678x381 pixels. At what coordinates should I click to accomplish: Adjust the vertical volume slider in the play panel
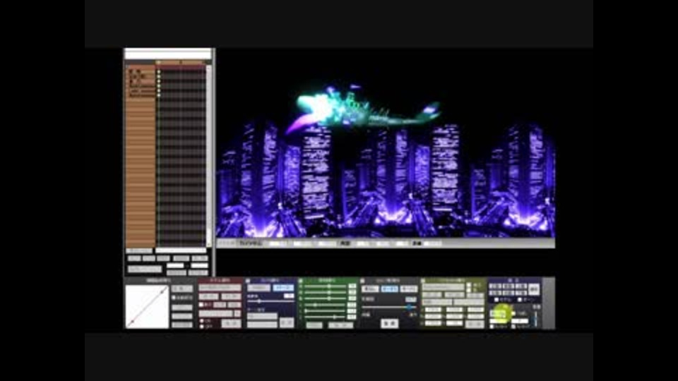pos(536,318)
